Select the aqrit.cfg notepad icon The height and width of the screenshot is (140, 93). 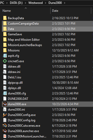coord(5,56)
